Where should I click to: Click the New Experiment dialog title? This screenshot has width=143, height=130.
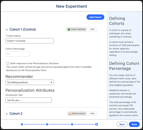tap(71, 6)
